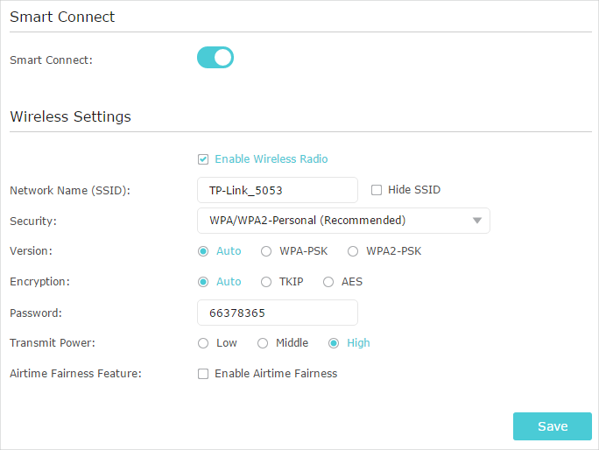
Task: Enable Airtime Fairness checkbox
Action: pyautogui.click(x=203, y=374)
